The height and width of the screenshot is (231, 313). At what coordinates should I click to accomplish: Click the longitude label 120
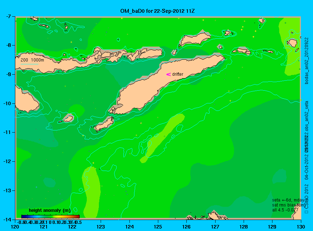pyautogui.click(x=15, y=227)
